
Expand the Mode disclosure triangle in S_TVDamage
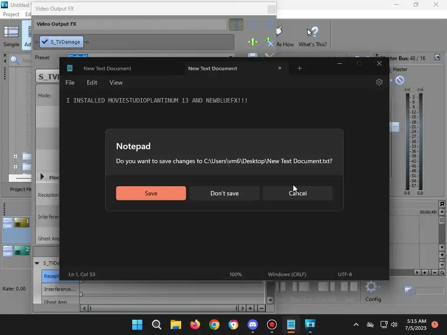pyautogui.click(x=42, y=177)
